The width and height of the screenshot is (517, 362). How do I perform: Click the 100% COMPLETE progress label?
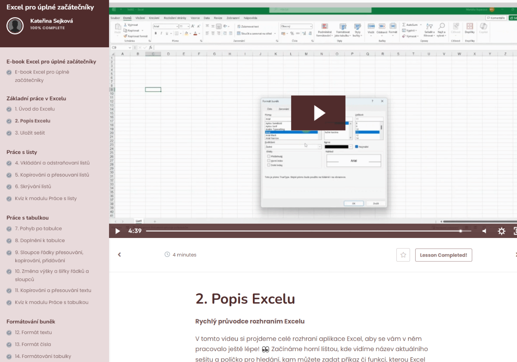47,28
